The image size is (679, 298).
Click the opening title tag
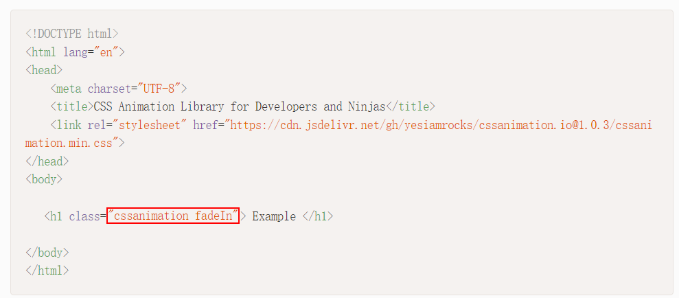[72, 106]
